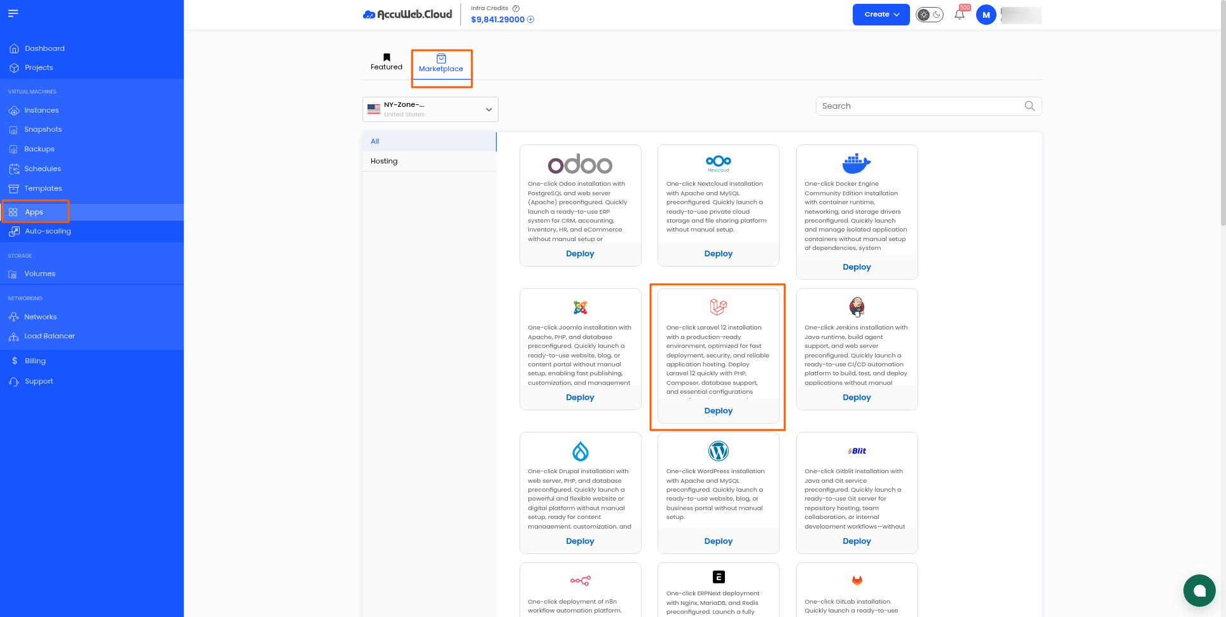This screenshot has width=1226, height=617.
Task: Click the Joomla logo
Action: coord(580,307)
